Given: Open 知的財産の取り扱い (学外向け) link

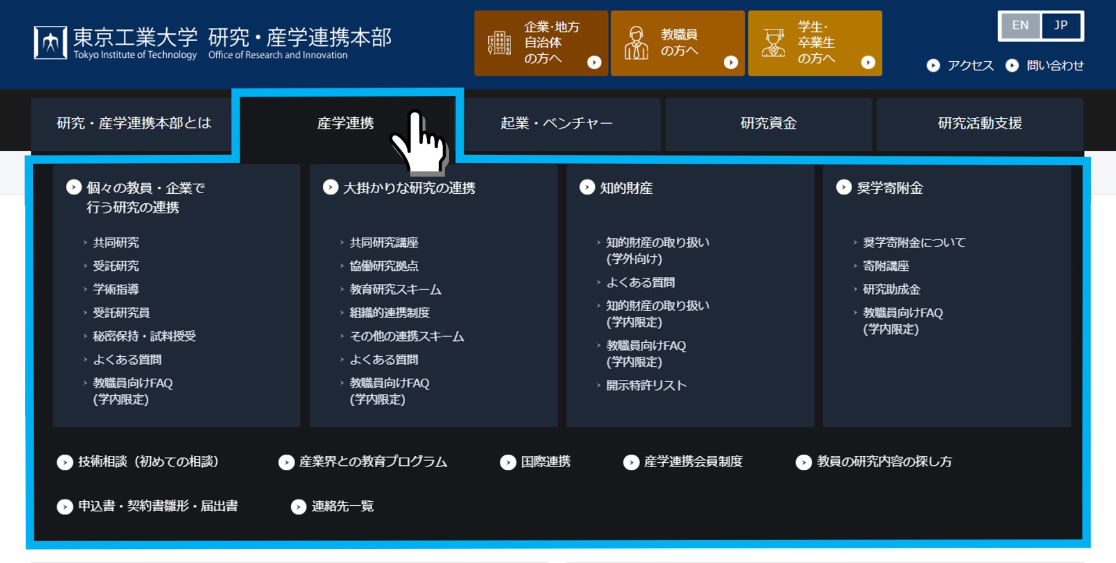Looking at the screenshot, I should click(658, 250).
